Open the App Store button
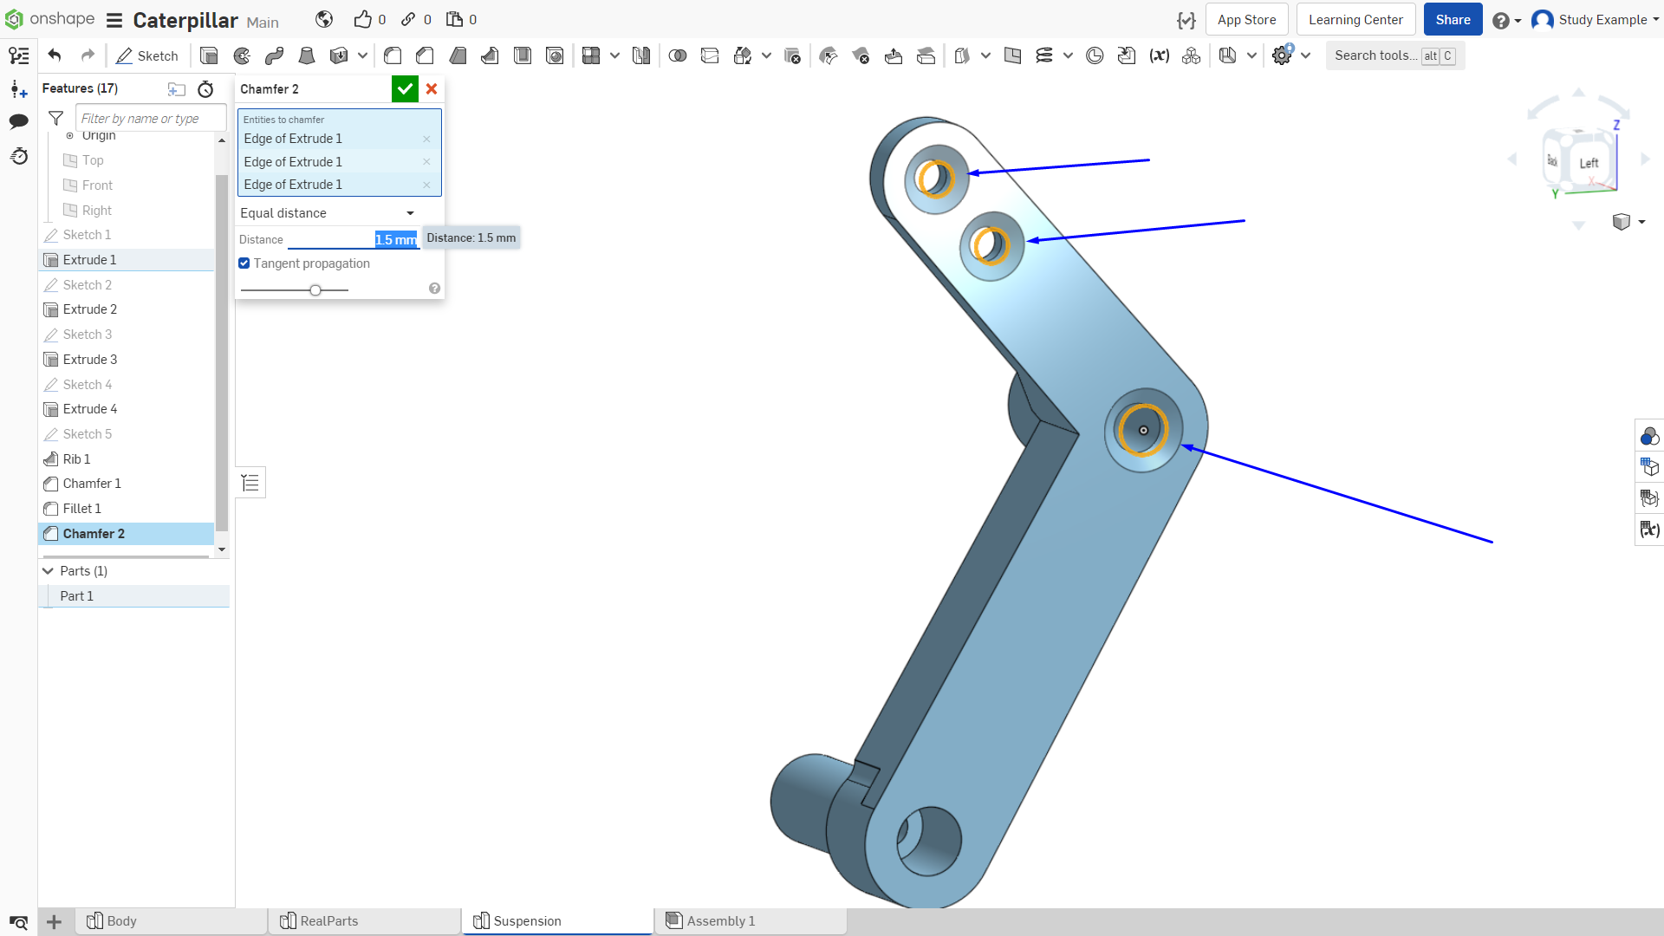 pos(1246,20)
